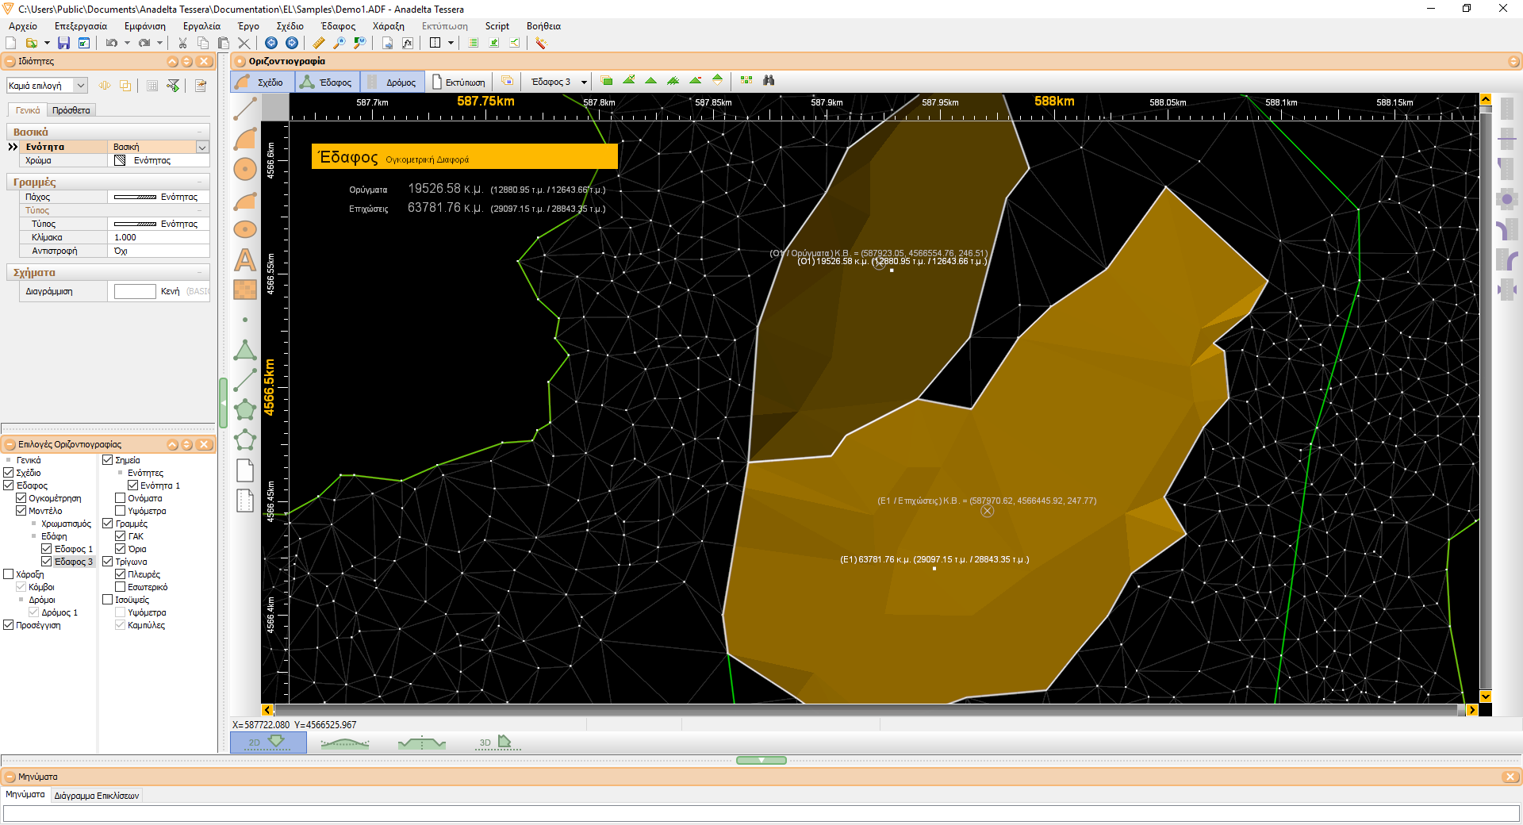This screenshot has height=825, width=1523.
Task: Click the Δρόμος toolbar button
Action: coord(393,82)
